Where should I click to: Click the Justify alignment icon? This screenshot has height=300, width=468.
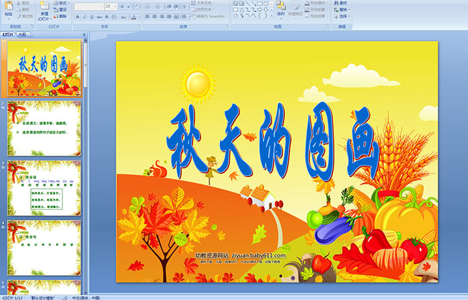click(x=169, y=17)
